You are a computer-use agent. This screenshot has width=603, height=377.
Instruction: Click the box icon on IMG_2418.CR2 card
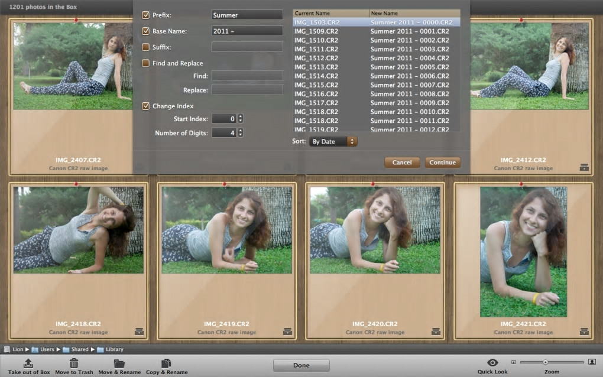click(x=139, y=331)
